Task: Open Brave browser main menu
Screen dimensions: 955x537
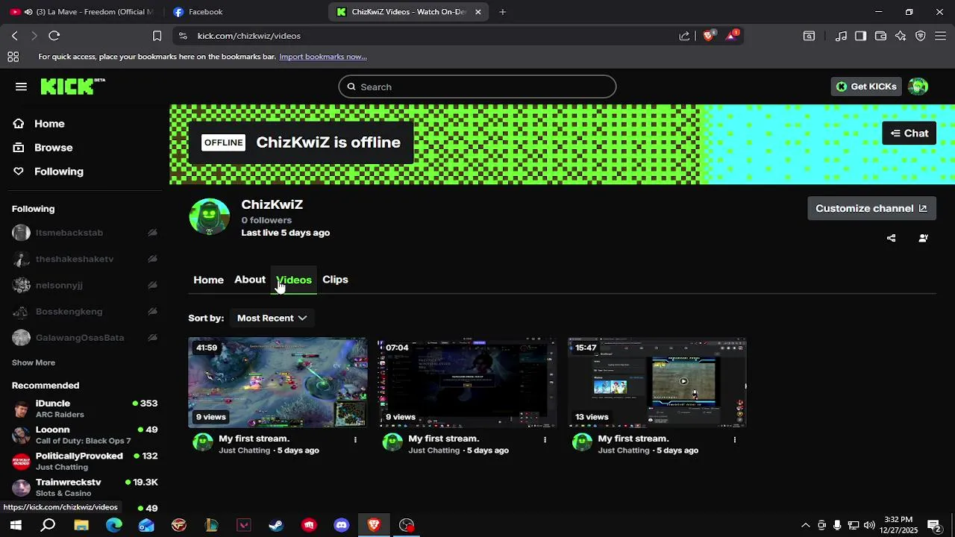Action: pos(940,36)
